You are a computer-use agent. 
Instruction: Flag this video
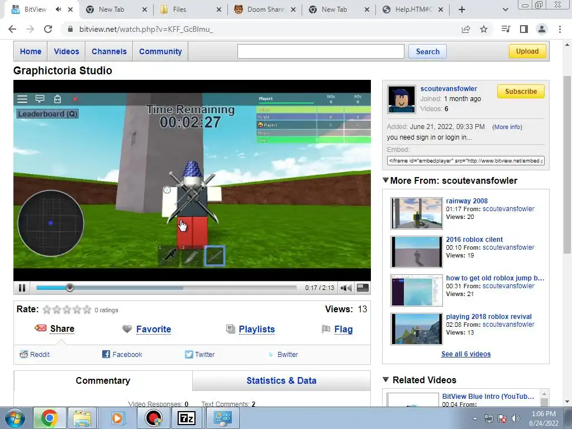(344, 329)
